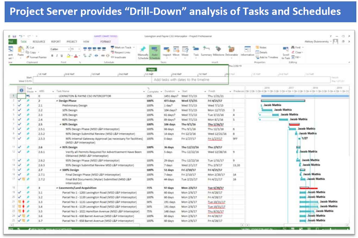Collapse the Design Phase summary task
The height and width of the screenshot is (238, 358).
pos(57,101)
